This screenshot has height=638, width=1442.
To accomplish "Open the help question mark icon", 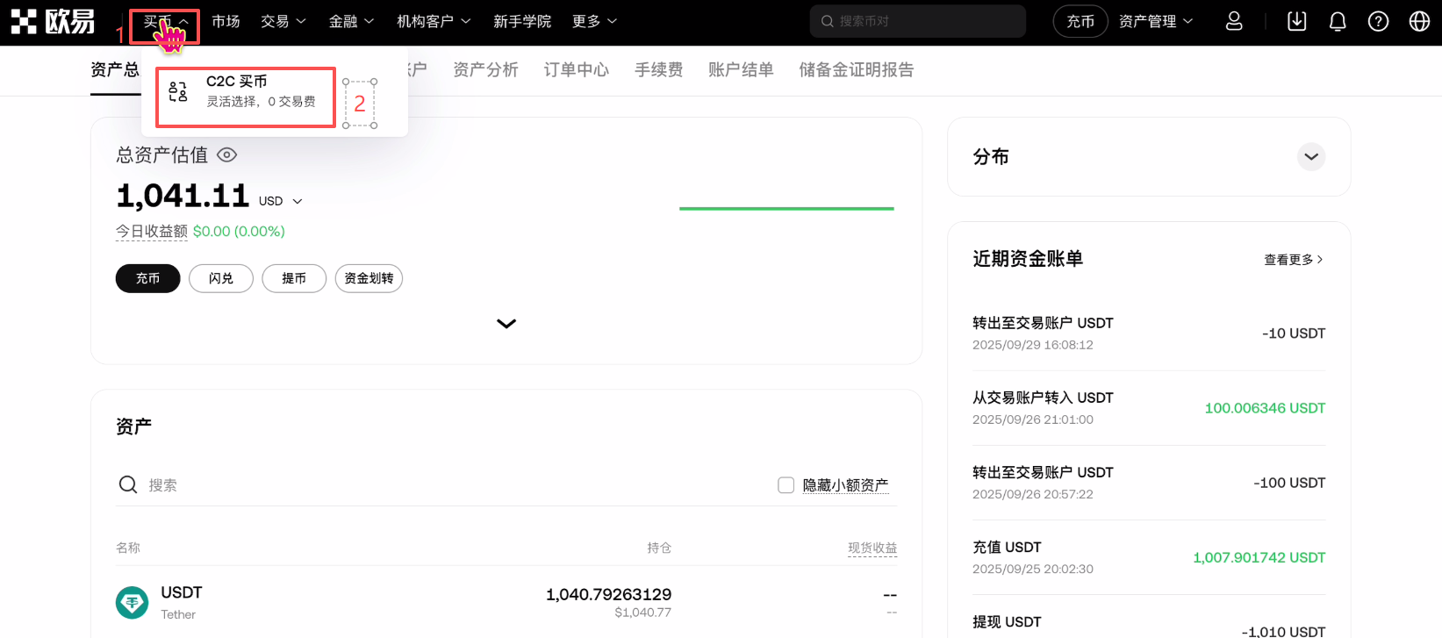I will pyautogui.click(x=1378, y=21).
